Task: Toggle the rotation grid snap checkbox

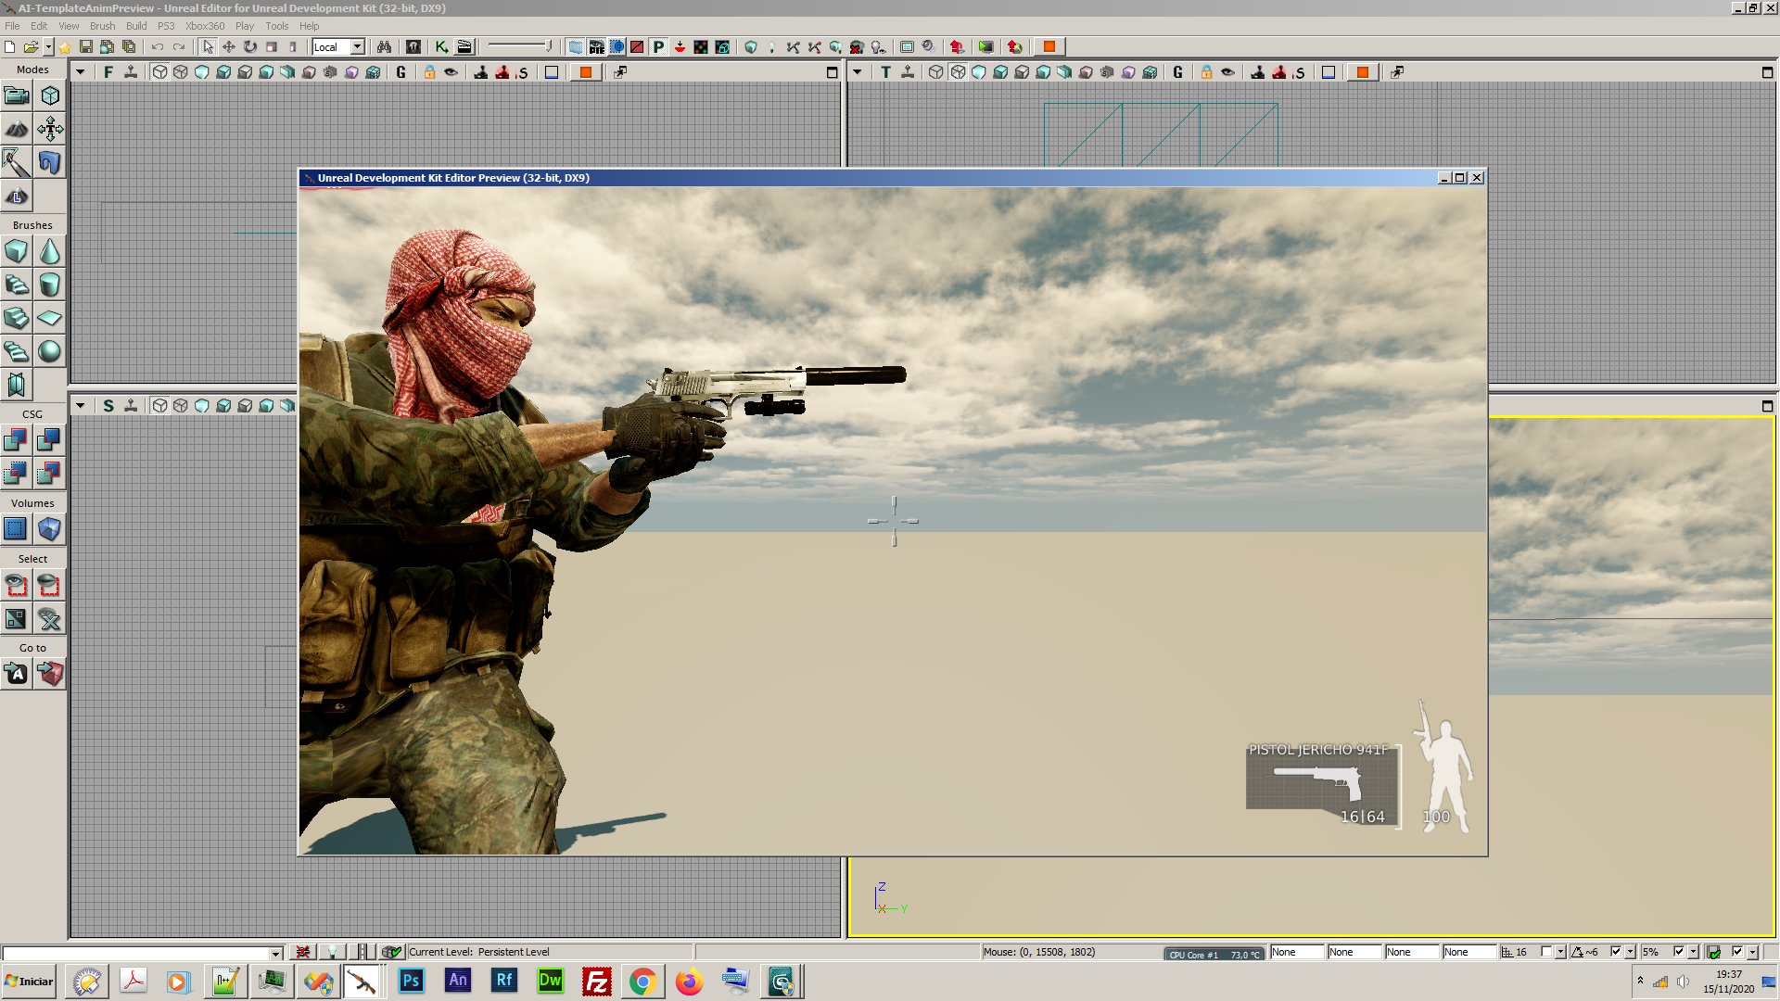Action: [1616, 952]
